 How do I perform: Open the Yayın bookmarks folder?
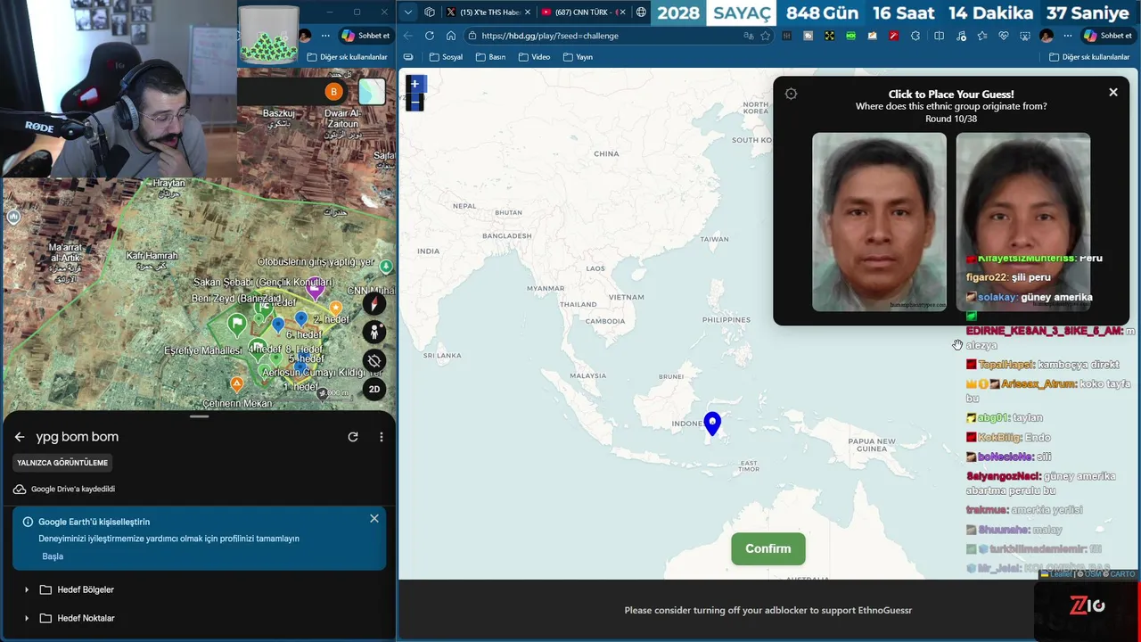coord(578,57)
